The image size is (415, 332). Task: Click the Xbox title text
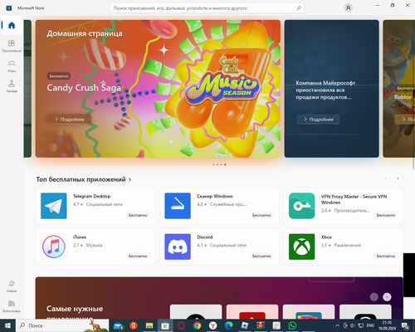click(326, 237)
